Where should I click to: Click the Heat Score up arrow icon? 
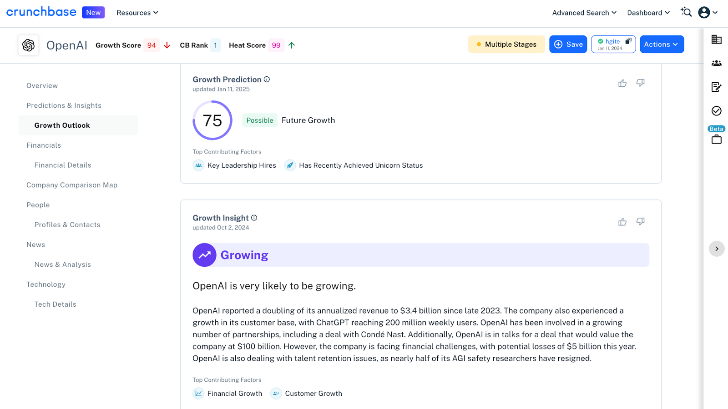click(x=292, y=45)
